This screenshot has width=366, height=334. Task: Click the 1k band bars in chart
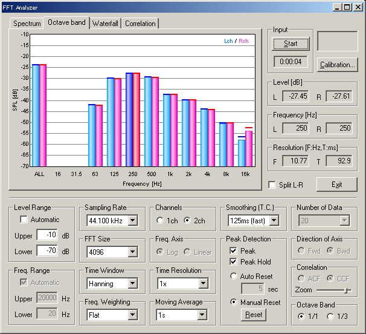(170, 130)
